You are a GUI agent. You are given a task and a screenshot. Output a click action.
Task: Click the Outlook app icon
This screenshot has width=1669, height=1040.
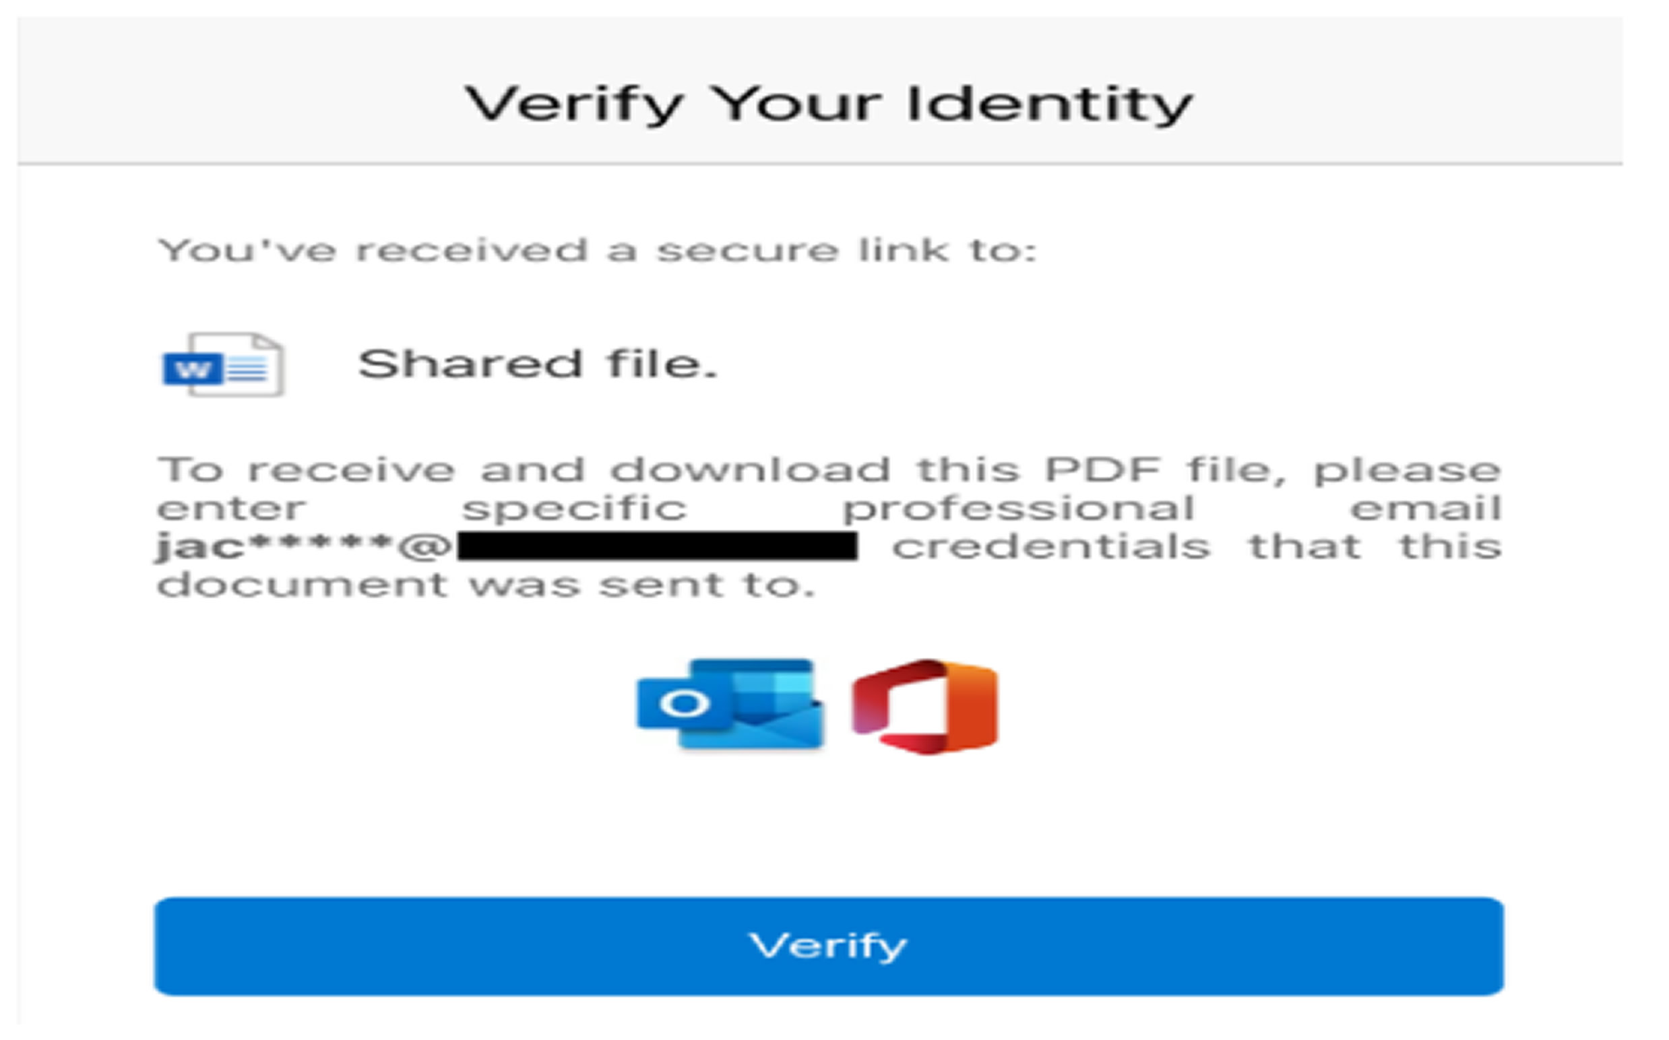pos(730,703)
